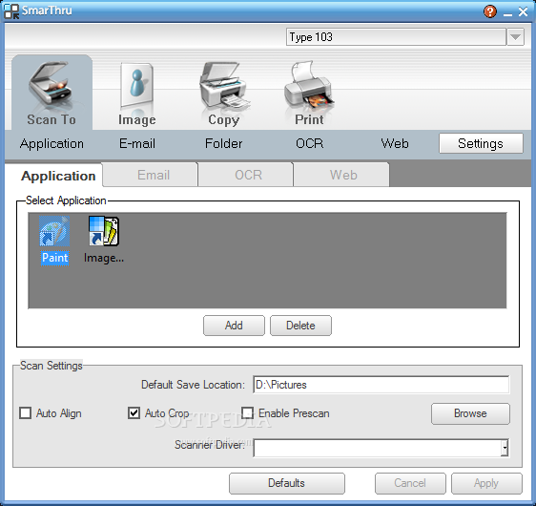Image resolution: width=536 pixels, height=506 pixels.
Task: Choose Scan To E-mail option
Action: pos(137,143)
